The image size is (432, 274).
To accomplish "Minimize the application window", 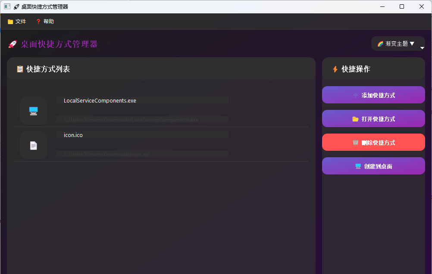I will click(382, 6).
